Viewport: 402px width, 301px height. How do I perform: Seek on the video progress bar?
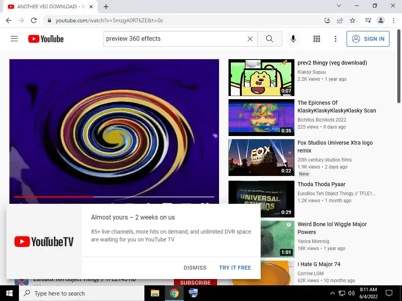[x=114, y=197]
